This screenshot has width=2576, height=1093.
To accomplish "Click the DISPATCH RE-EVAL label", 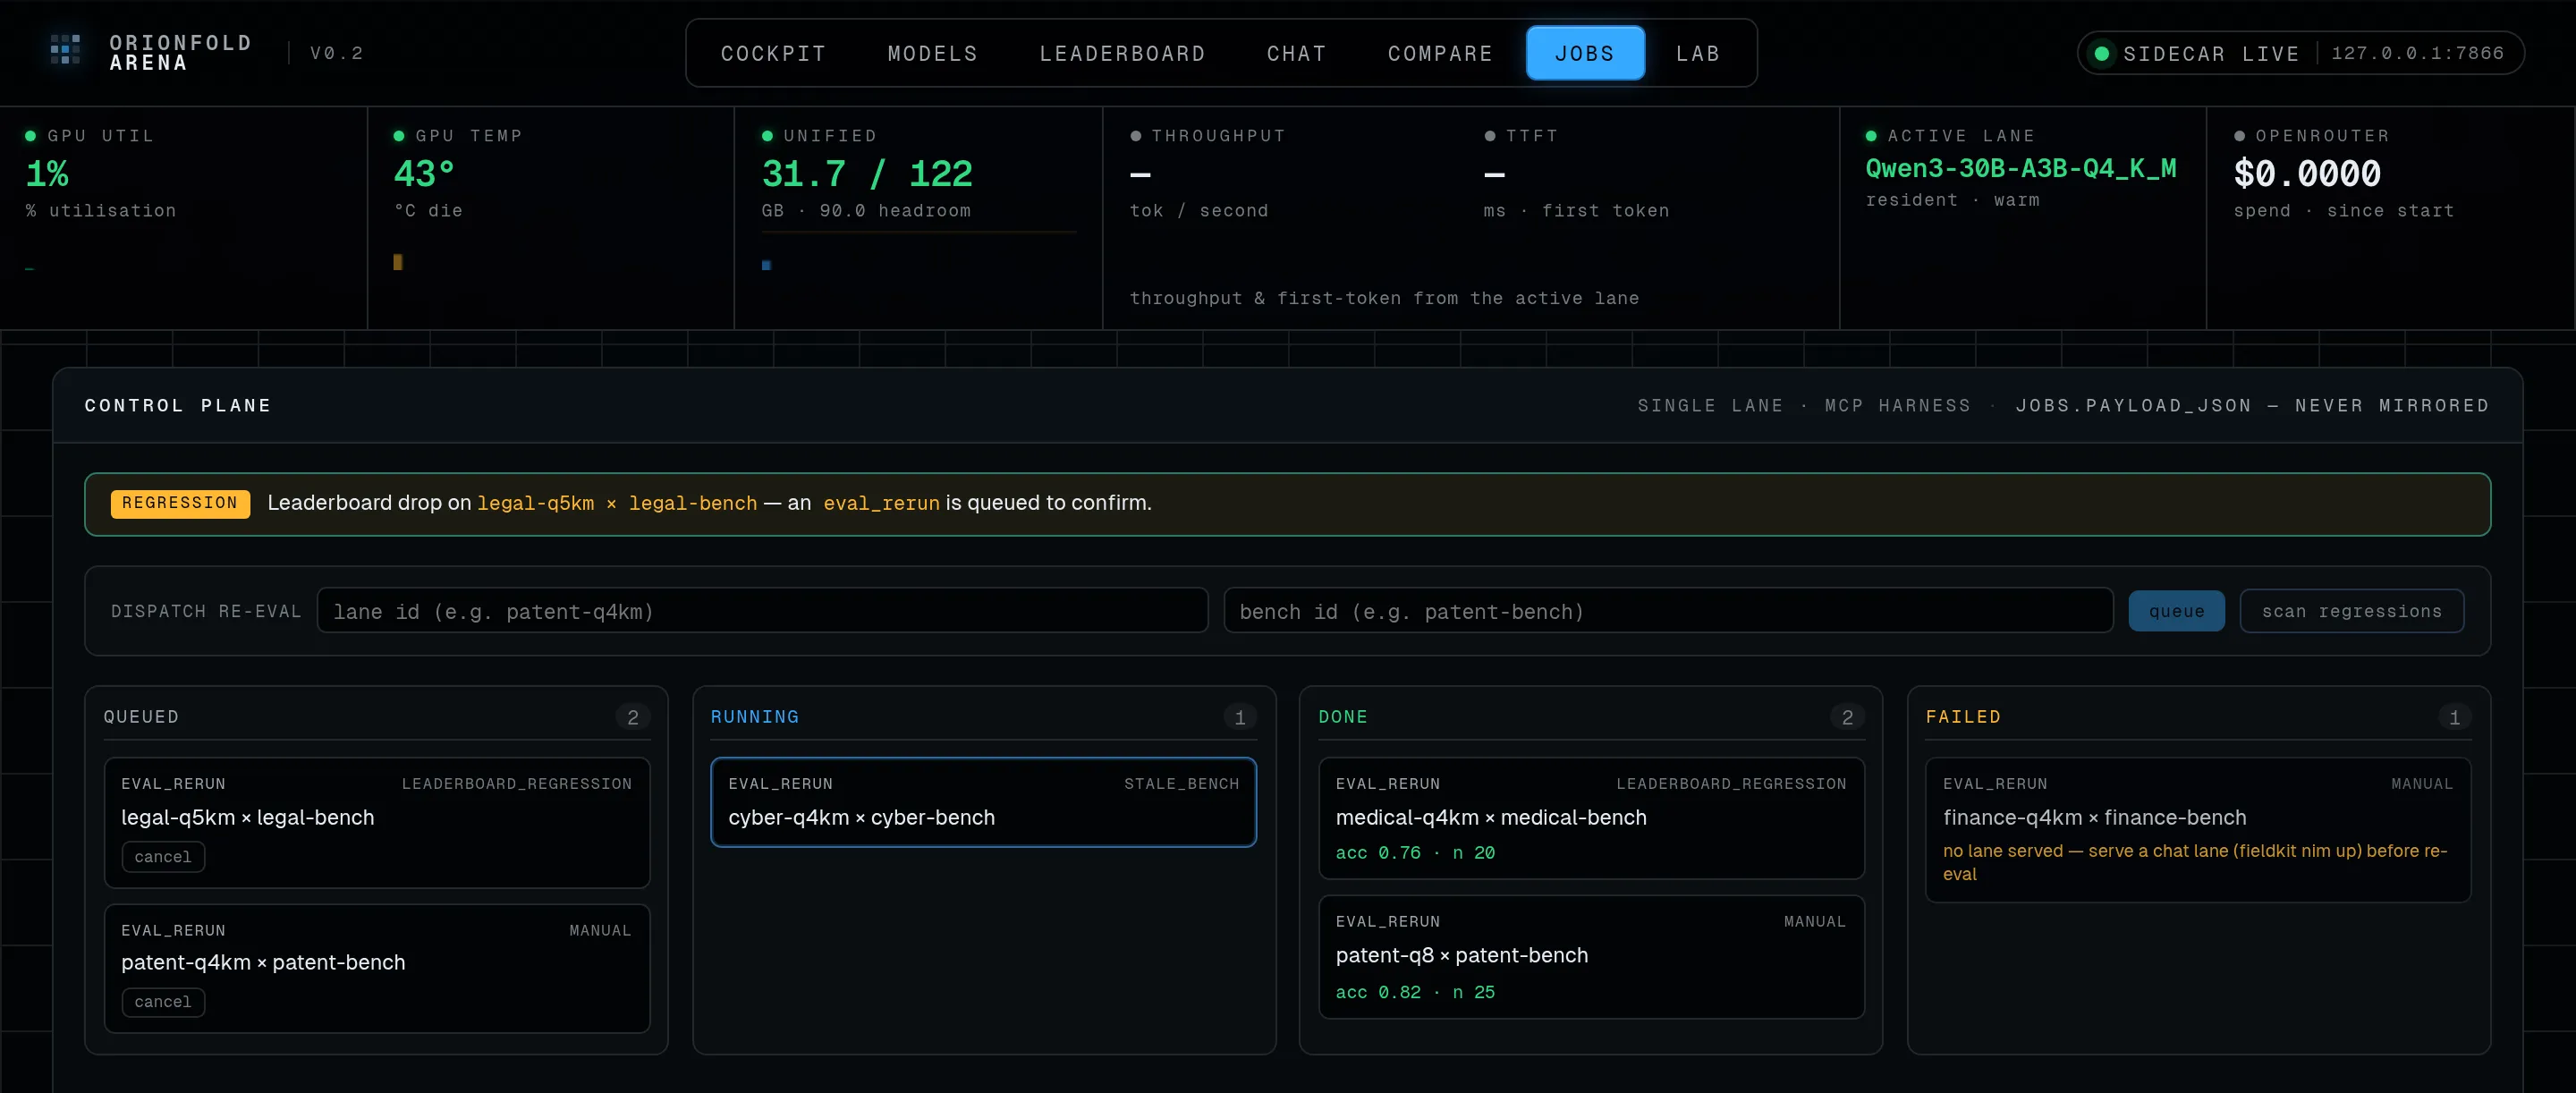I will pos(206,611).
